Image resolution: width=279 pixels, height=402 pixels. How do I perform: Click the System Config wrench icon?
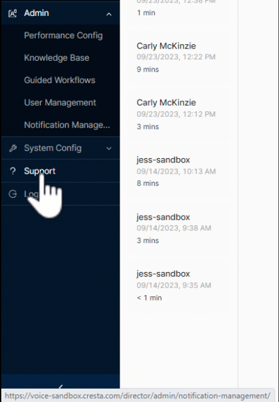(x=13, y=148)
